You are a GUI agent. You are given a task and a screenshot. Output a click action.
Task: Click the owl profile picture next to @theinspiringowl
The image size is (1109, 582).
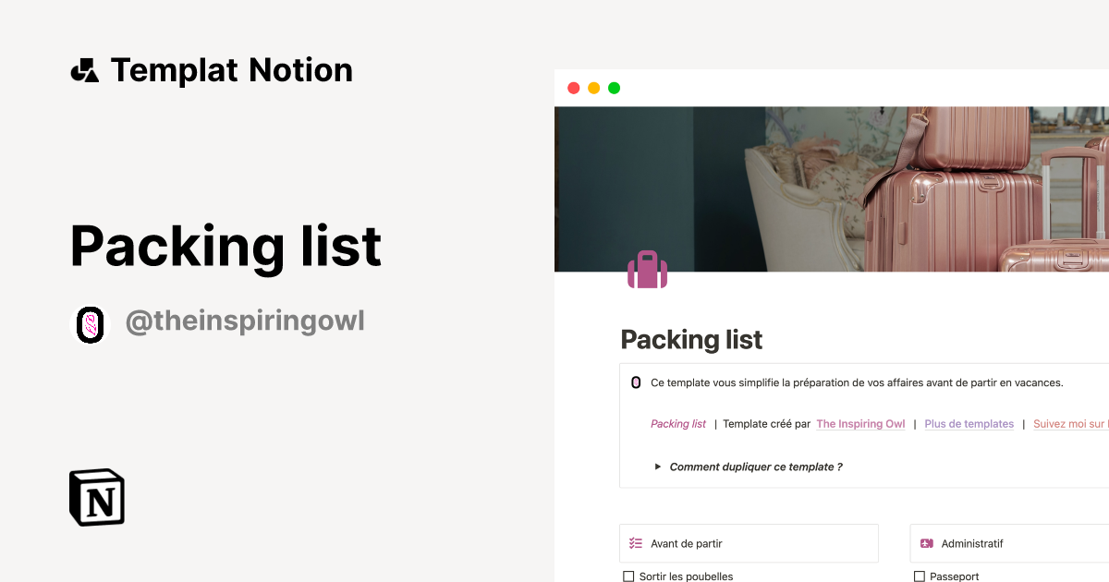click(90, 323)
